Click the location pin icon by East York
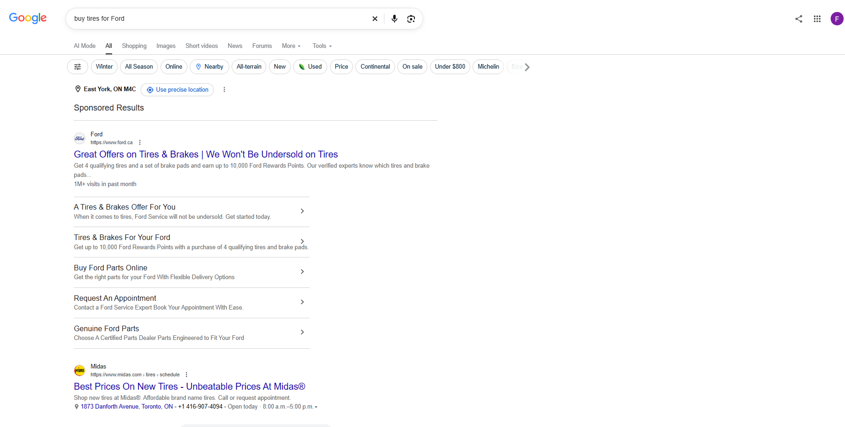The width and height of the screenshot is (845, 427). [78, 89]
